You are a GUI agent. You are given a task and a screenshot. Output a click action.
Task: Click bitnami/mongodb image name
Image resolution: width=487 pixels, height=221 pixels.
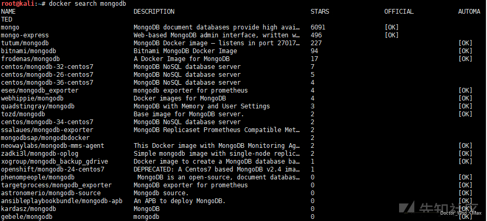pos(28,51)
